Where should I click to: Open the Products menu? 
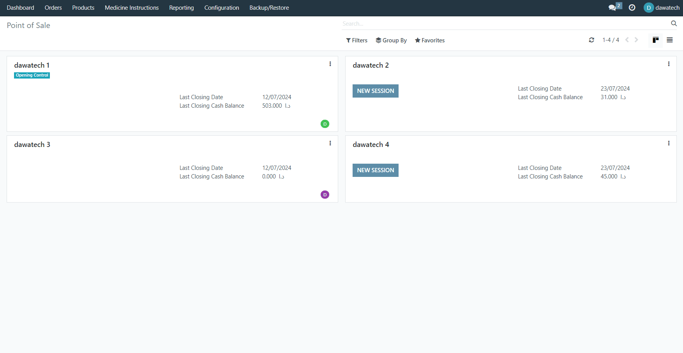point(83,8)
